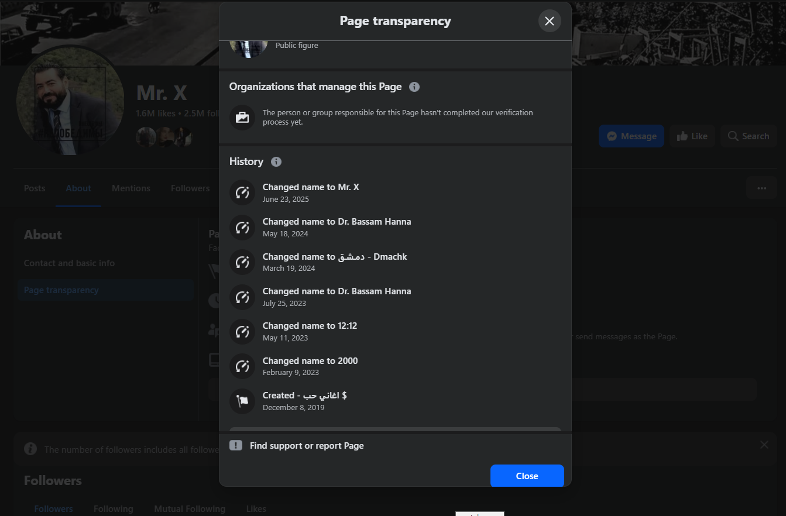Open Search on the page
Screen dimensions: 786x516
(748, 136)
